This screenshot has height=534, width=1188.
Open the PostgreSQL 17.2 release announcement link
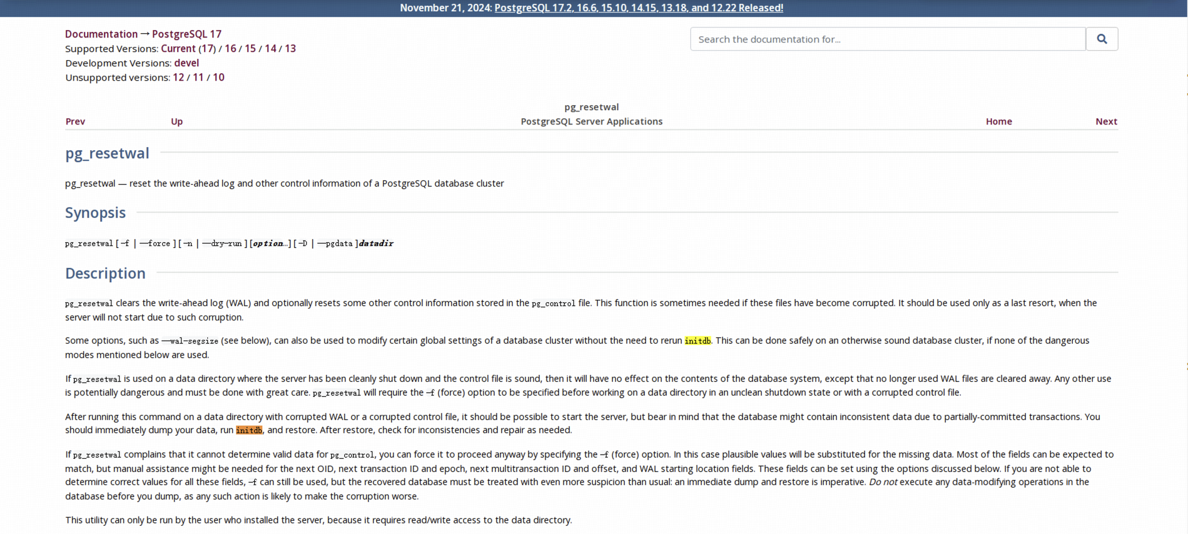pos(638,8)
